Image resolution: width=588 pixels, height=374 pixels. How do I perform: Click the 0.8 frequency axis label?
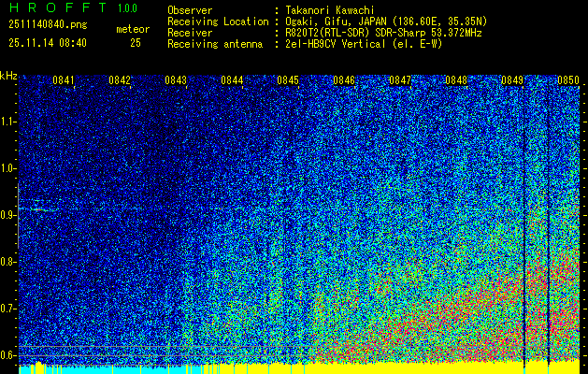(8, 262)
